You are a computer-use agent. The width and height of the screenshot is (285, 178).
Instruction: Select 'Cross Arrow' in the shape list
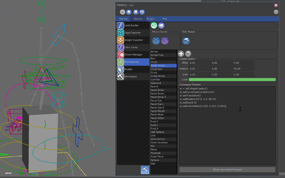tap(163, 76)
